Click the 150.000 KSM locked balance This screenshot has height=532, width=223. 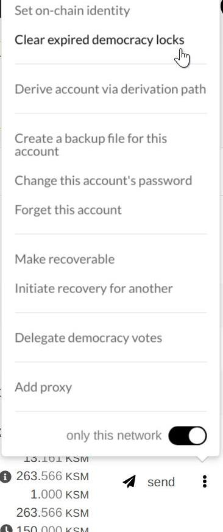[x=52, y=529]
